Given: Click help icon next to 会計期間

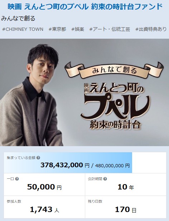Looking at the screenshot, I should coord(105,179).
